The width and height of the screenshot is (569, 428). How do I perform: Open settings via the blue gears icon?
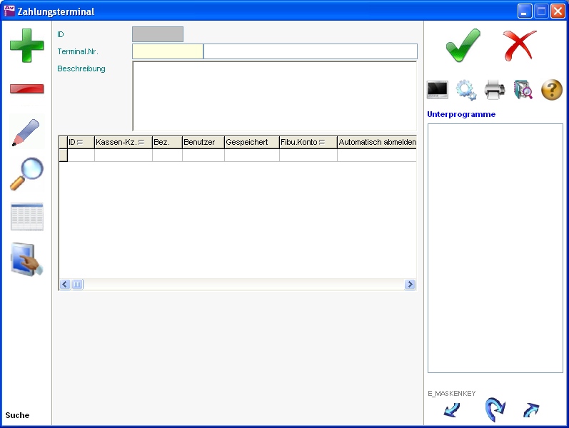pyautogui.click(x=465, y=90)
